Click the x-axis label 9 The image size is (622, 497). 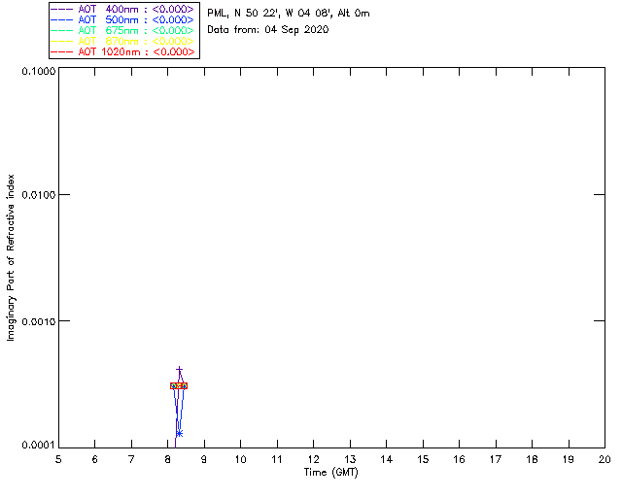pos(204,459)
